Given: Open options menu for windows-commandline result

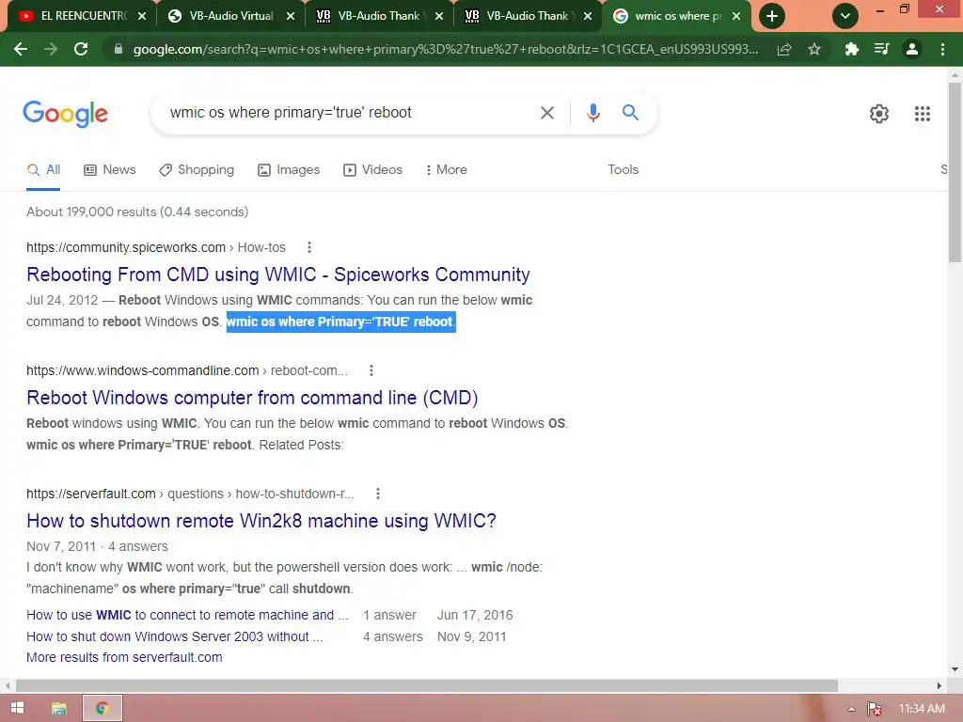Looking at the screenshot, I should (371, 370).
